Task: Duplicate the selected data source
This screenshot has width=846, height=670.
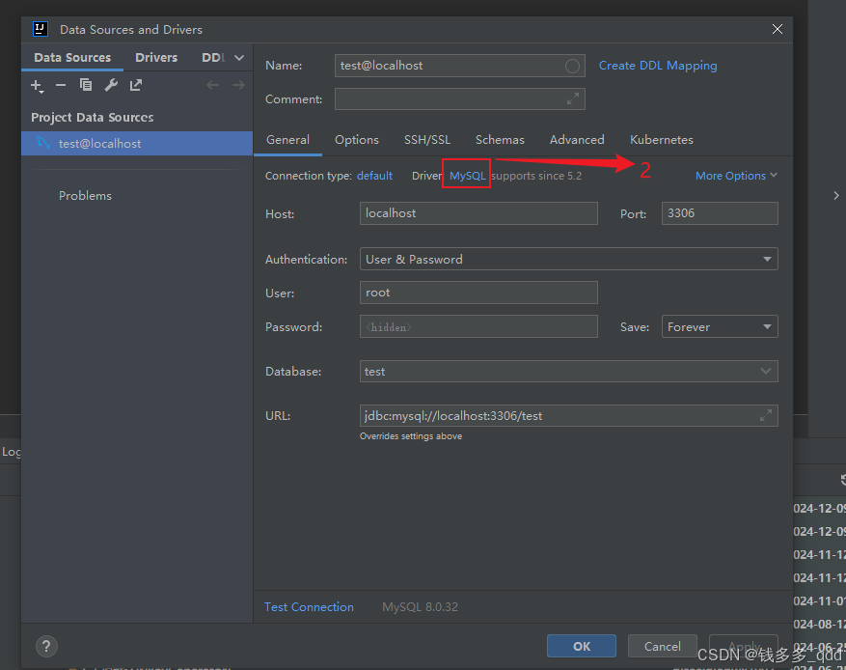Action: pyautogui.click(x=86, y=85)
